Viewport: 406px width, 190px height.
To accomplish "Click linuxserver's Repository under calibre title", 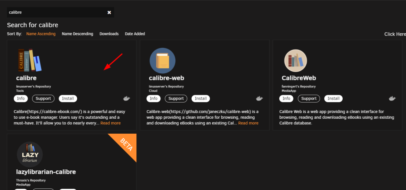I will 33,87.
